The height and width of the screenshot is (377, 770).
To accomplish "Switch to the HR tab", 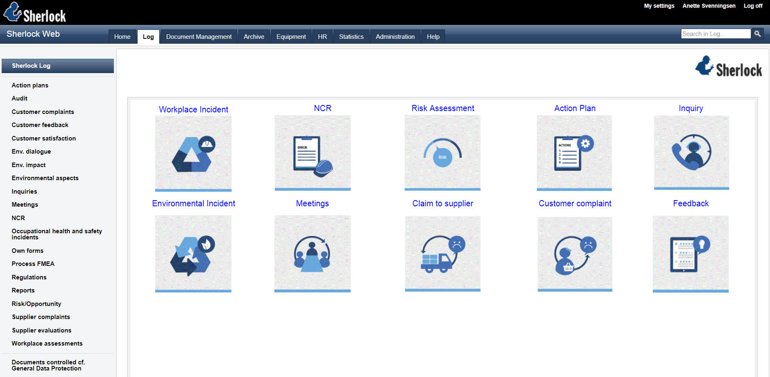I will pyautogui.click(x=323, y=36).
